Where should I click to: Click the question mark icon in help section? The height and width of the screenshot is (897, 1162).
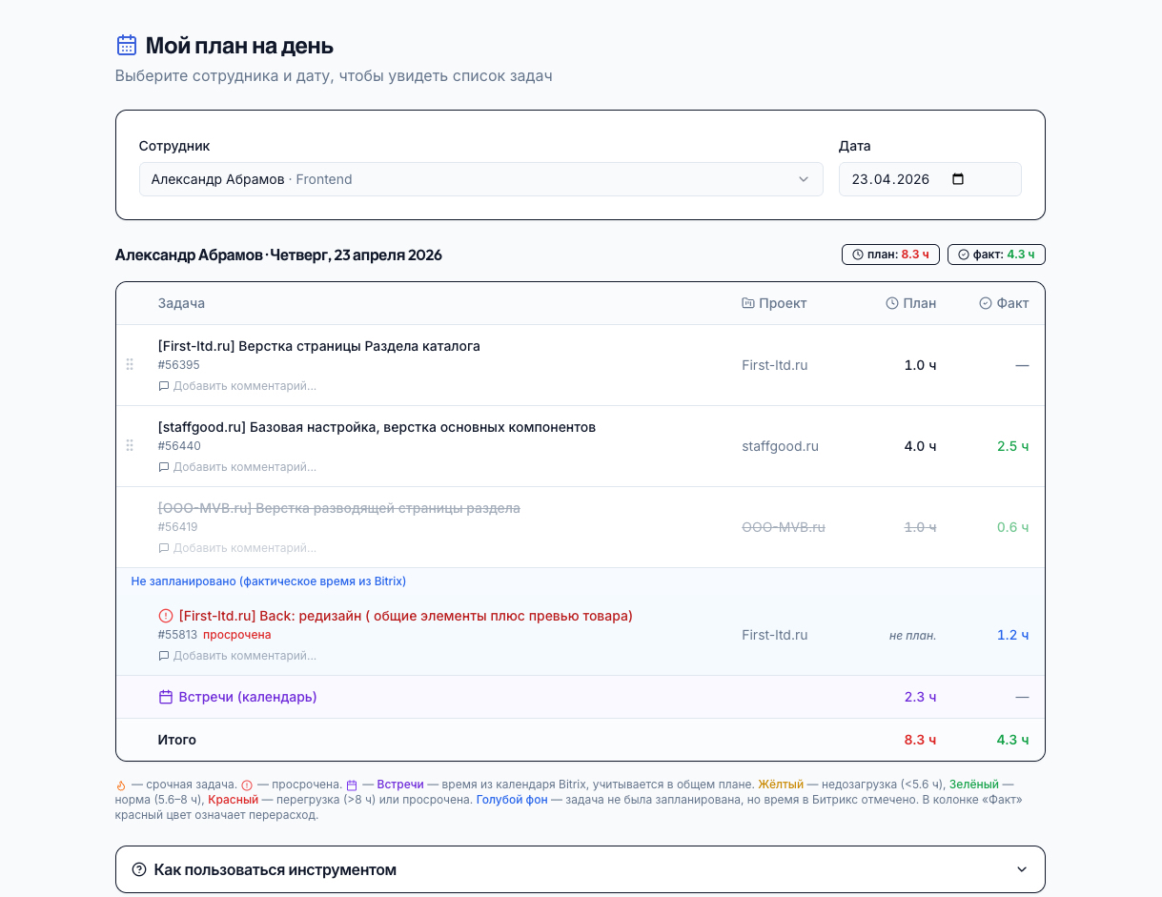[139, 869]
